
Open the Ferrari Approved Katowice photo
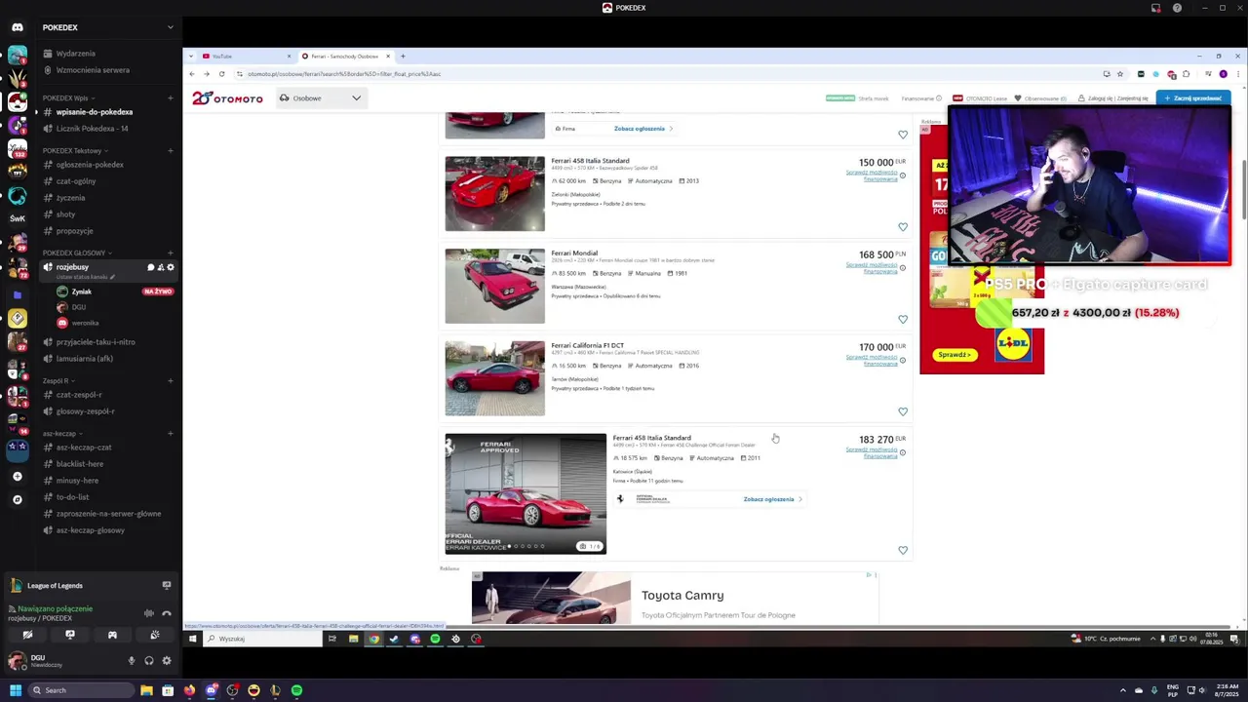point(526,493)
